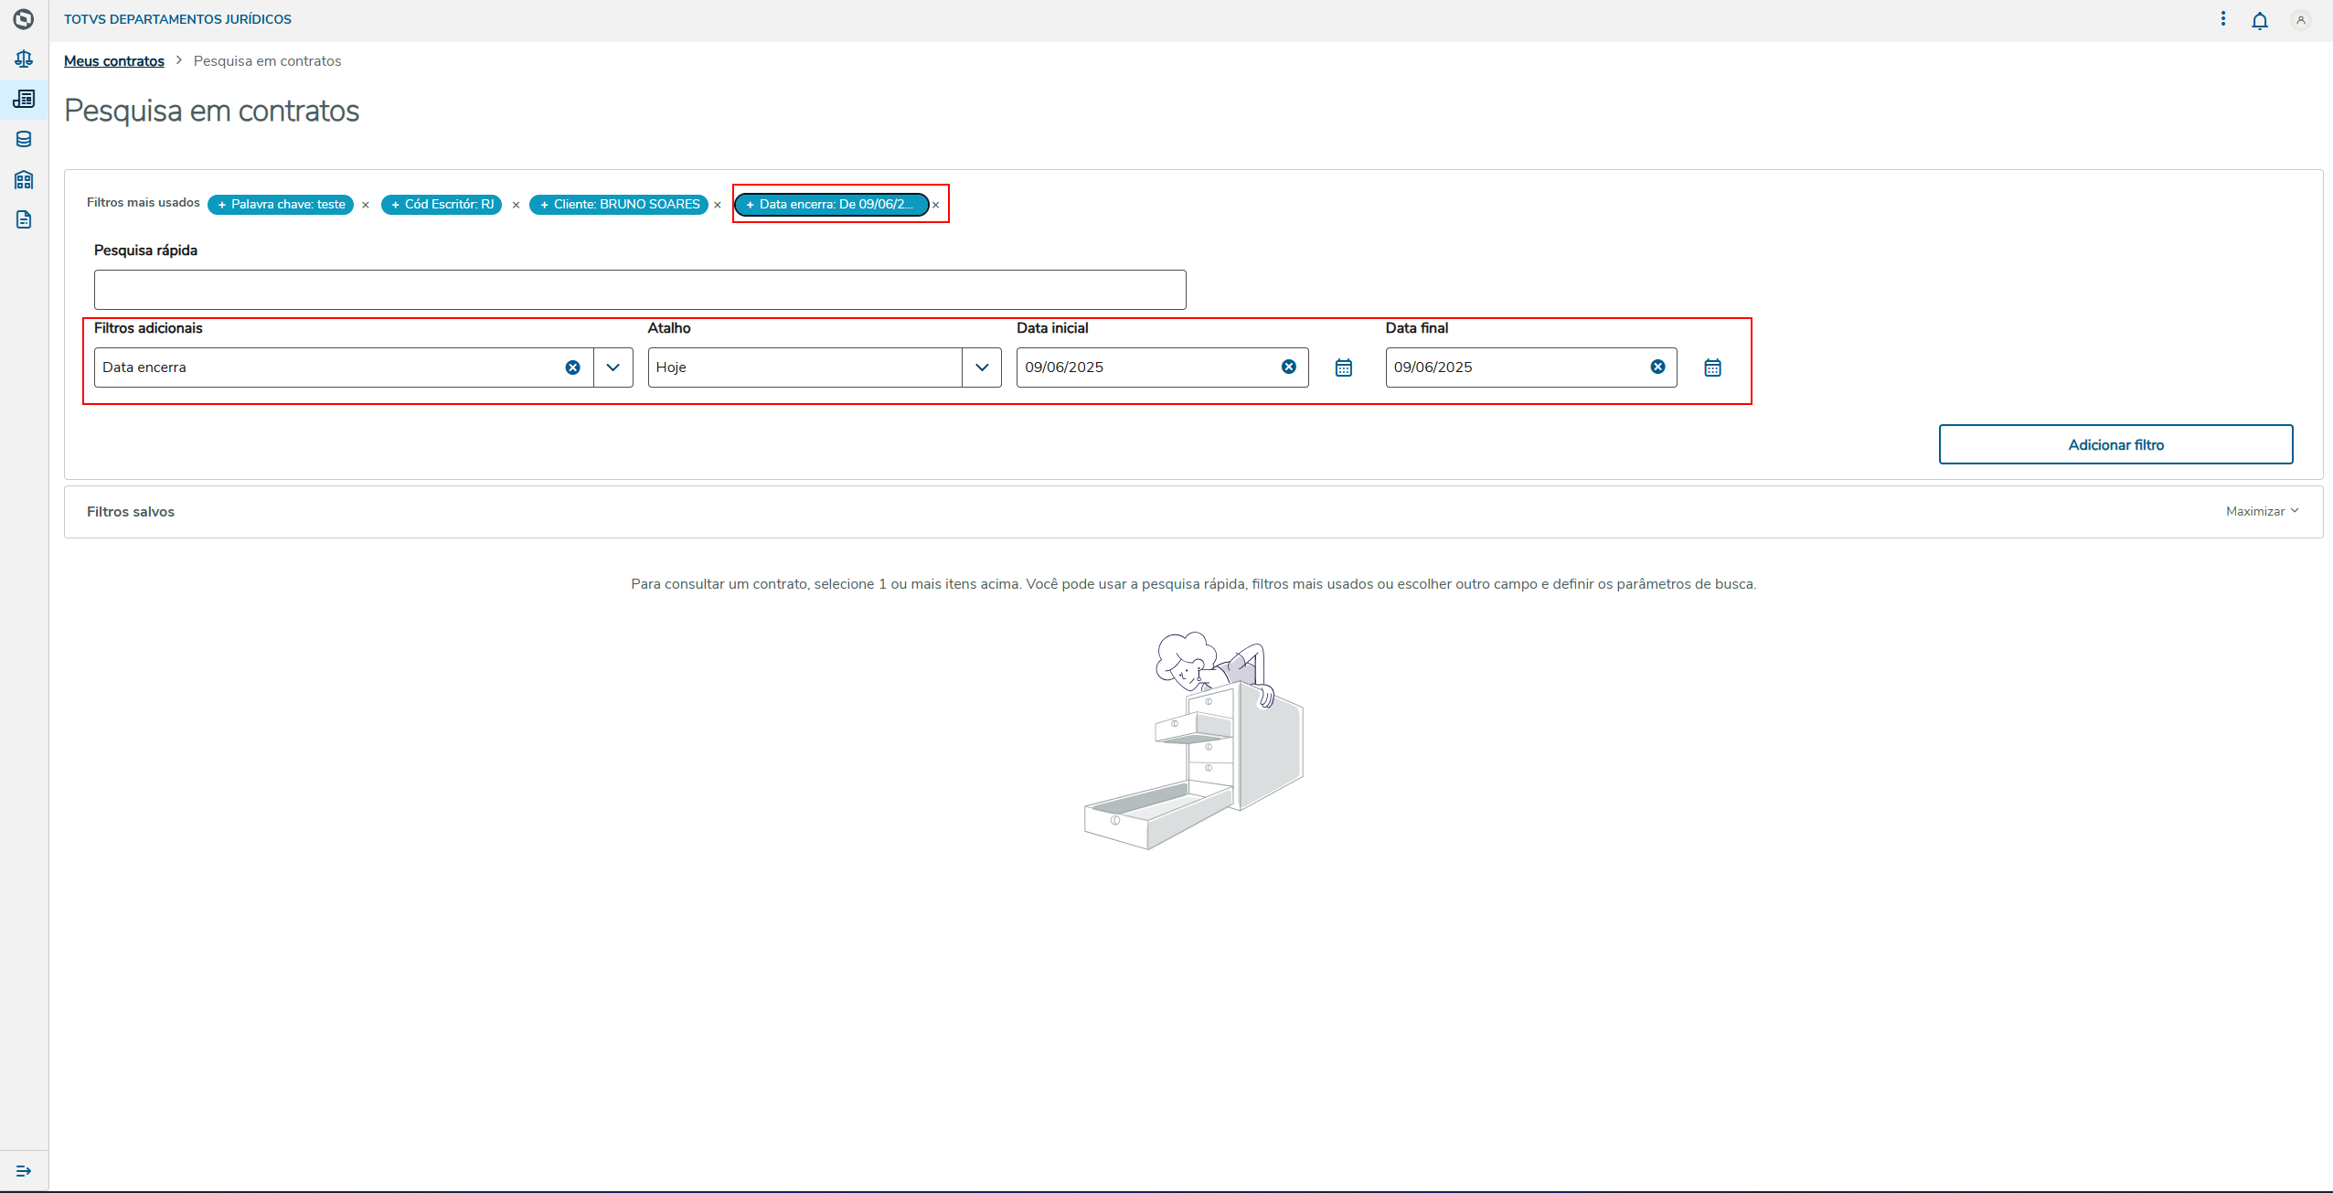Click the document sidebar icon
2333x1193 pixels.
tap(24, 219)
